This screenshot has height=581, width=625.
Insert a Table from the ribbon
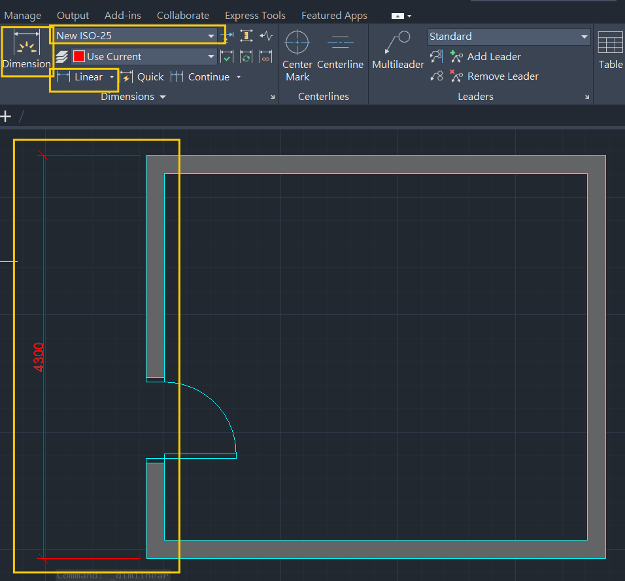pos(611,44)
